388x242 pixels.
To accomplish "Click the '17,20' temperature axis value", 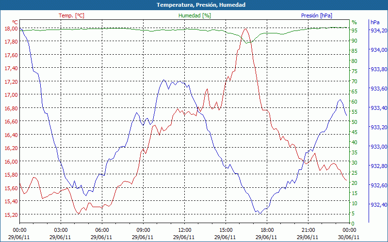I will pos(11,81).
